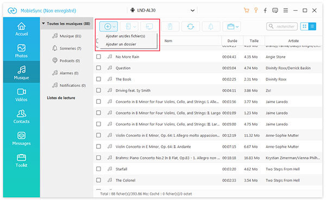326x201 pixels.
Task: Switch to grid view
Action: click(x=304, y=27)
